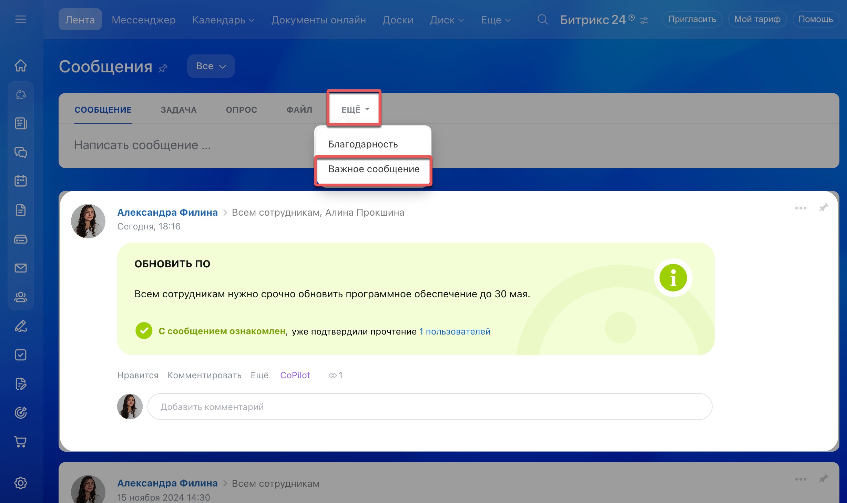Switch to the ОПРОС tab
Screen dimensions: 847x503
pyautogui.click(x=241, y=110)
